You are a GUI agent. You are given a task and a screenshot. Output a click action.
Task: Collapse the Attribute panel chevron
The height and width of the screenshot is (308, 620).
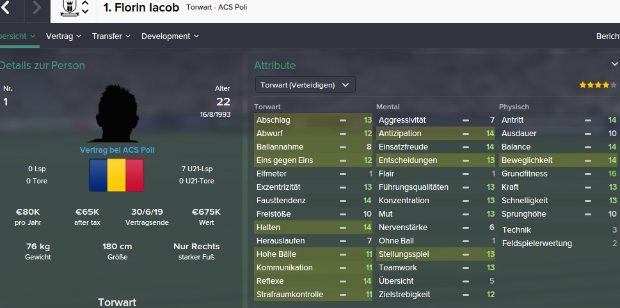point(614,65)
